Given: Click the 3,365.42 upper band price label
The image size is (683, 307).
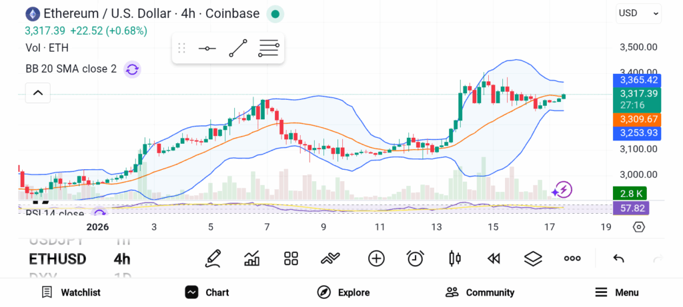Looking at the screenshot, I should 639,80.
